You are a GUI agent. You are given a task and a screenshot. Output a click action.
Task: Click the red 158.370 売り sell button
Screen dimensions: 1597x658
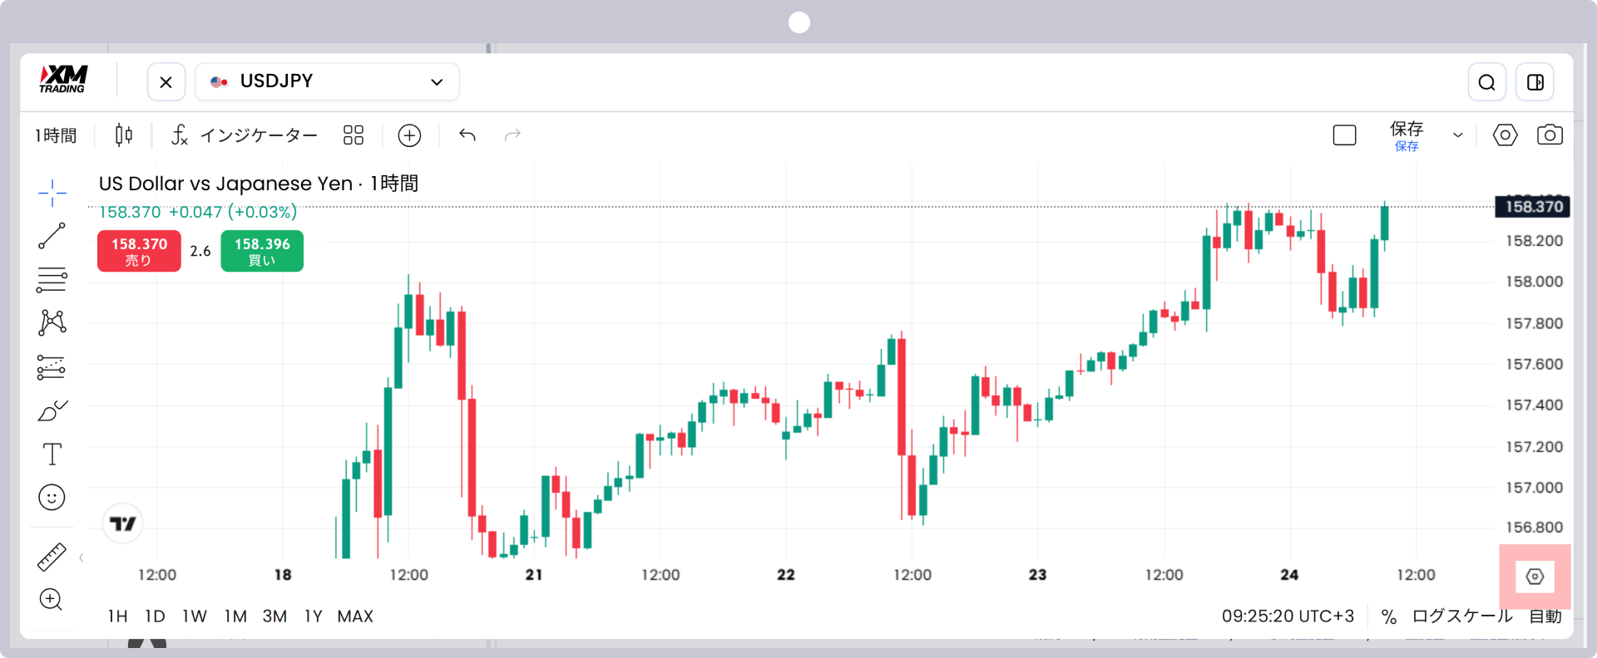coord(139,251)
